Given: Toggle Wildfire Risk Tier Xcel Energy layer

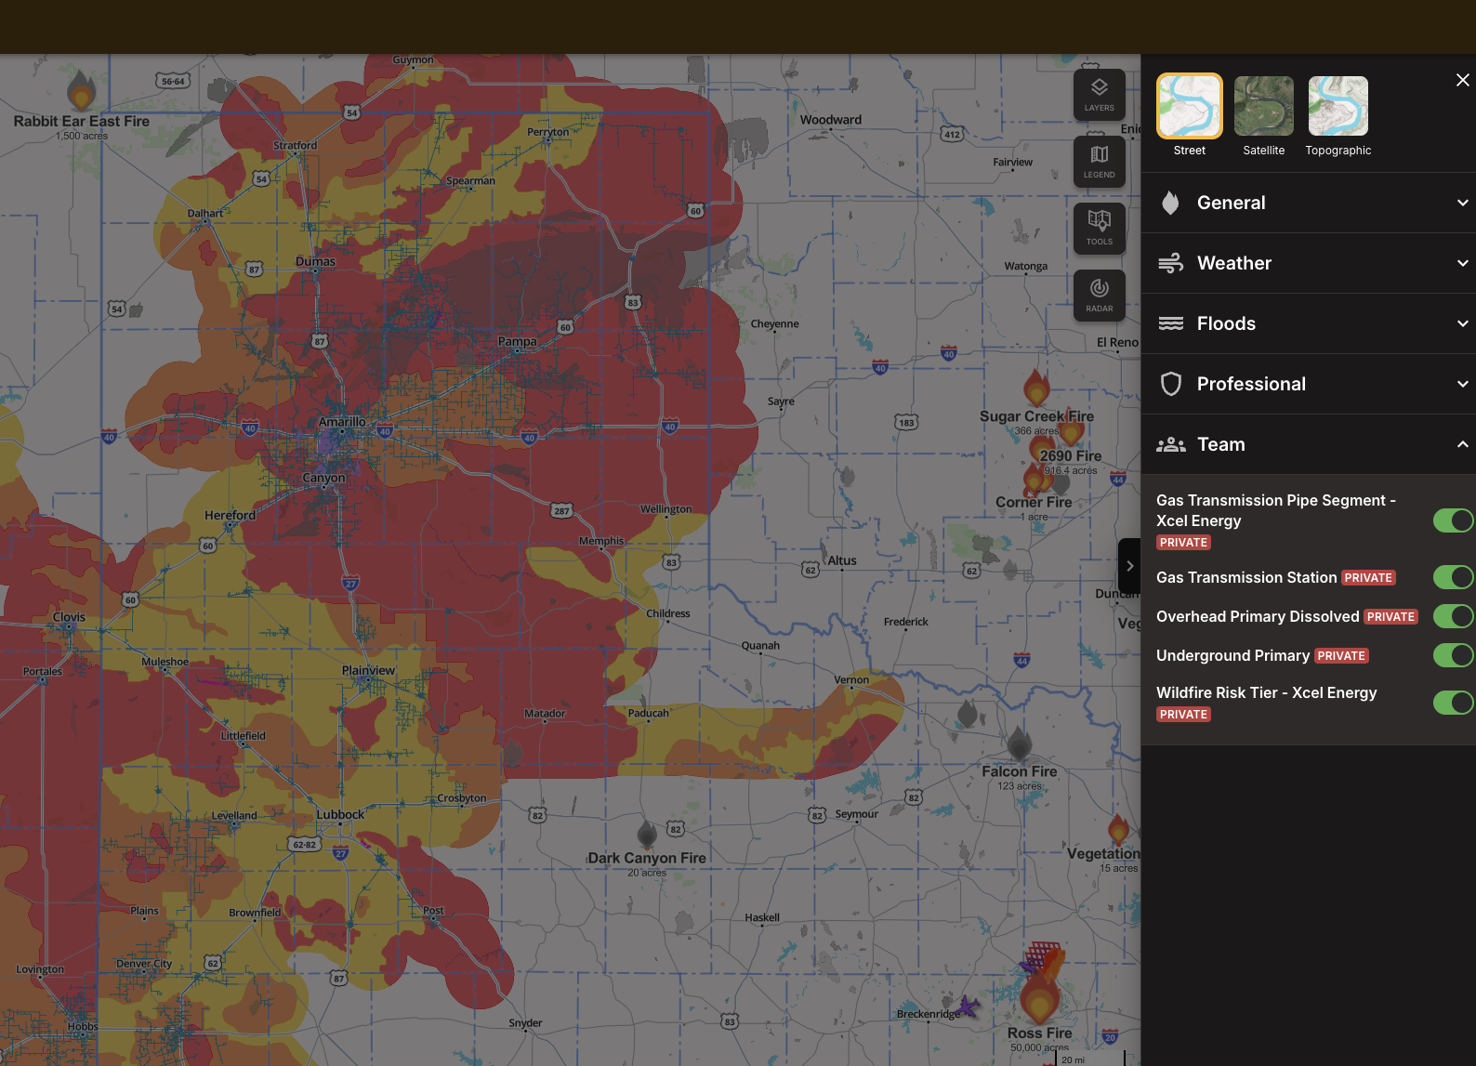Looking at the screenshot, I should tap(1453, 703).
